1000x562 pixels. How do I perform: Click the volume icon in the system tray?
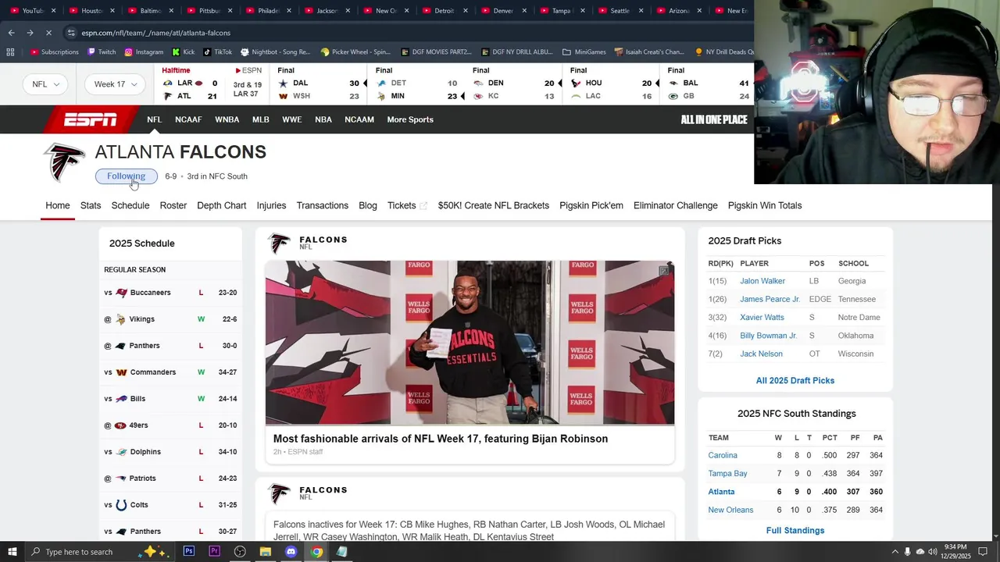pyautogui.click(x=934, y=552)
